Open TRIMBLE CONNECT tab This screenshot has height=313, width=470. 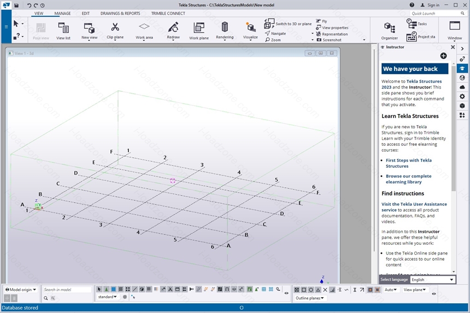[x=168, y=14]
